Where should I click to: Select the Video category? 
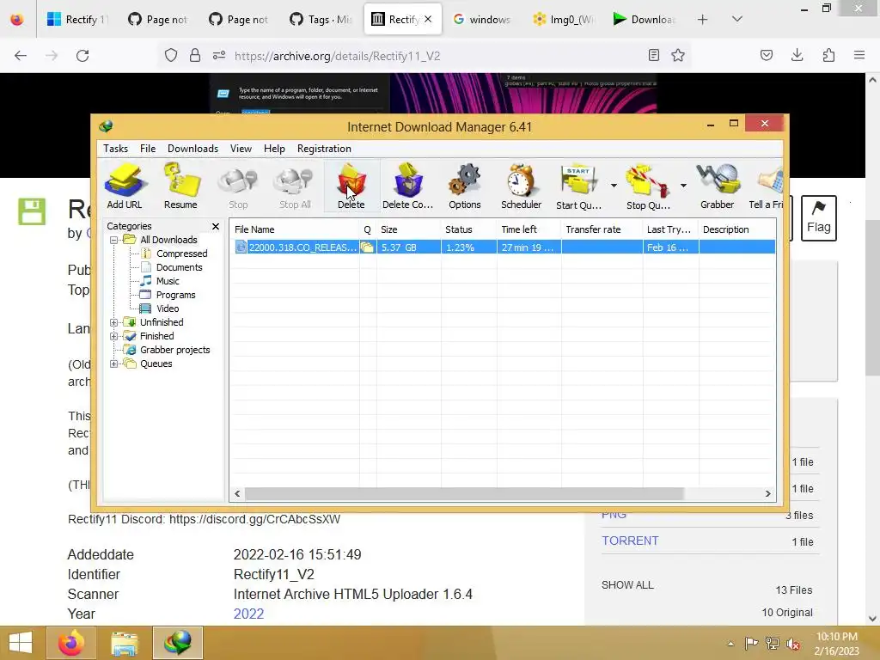pos(168,309)
